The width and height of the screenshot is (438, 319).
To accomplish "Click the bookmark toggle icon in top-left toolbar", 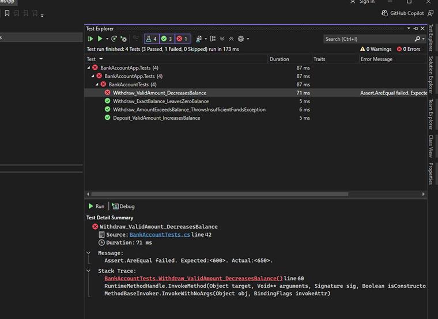I will tap(7, 13).
